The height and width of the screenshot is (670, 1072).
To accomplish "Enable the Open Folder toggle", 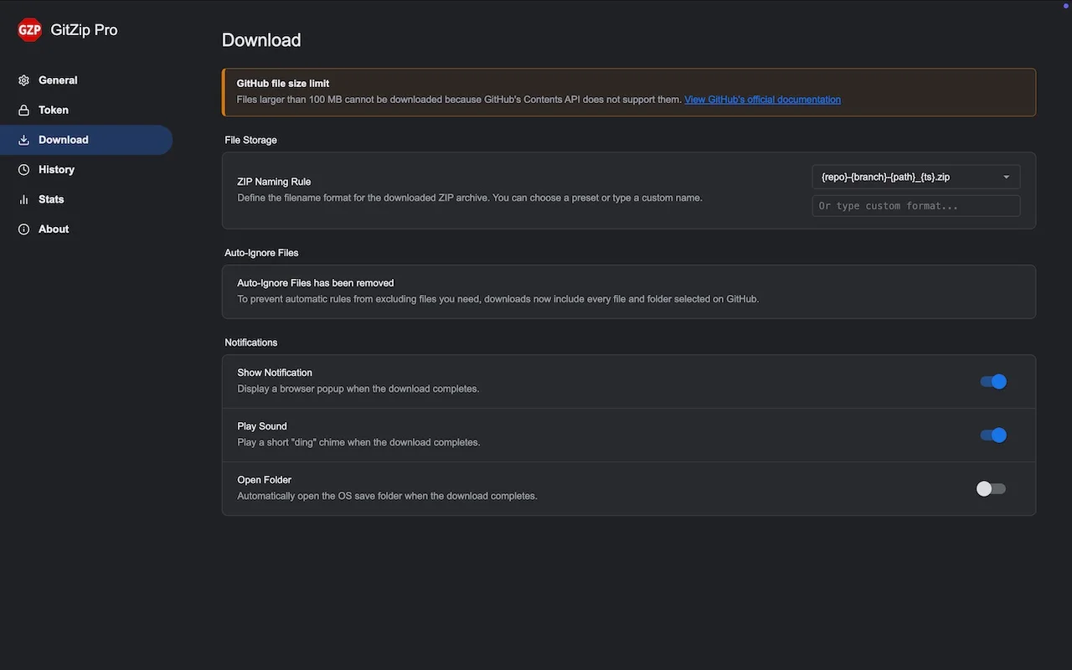I will [x=992, y=489].
